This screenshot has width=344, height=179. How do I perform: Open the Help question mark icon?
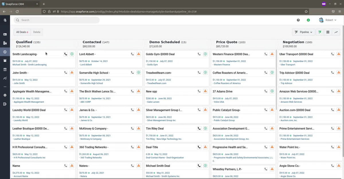coord(298,20)
